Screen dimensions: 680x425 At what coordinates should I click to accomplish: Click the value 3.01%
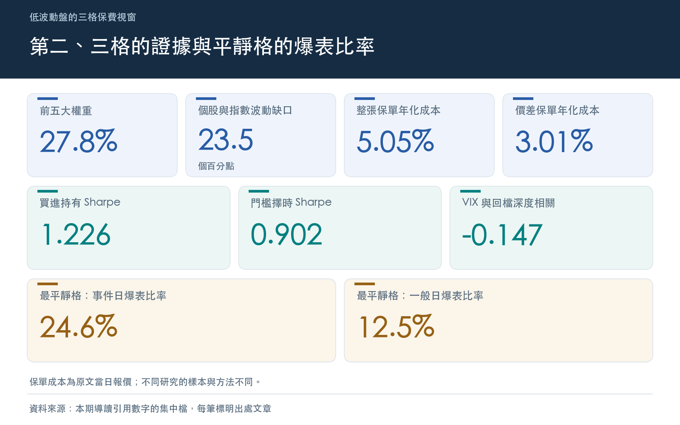pyautogui.click(x=554, y=141)
